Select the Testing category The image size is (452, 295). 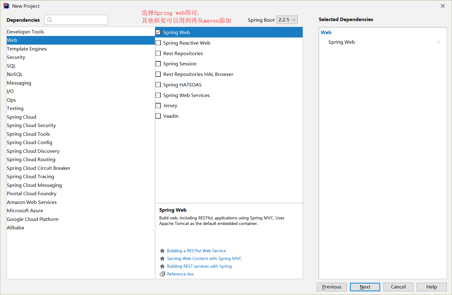(81, 108)
